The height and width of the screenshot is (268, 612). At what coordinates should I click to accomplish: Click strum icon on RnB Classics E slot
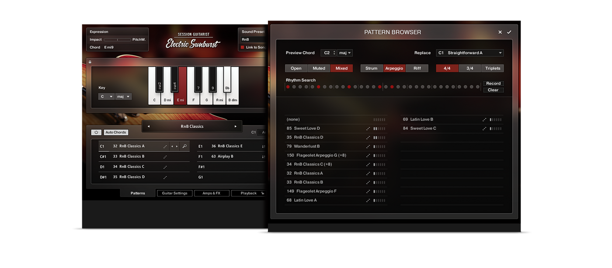coord(264,146)
